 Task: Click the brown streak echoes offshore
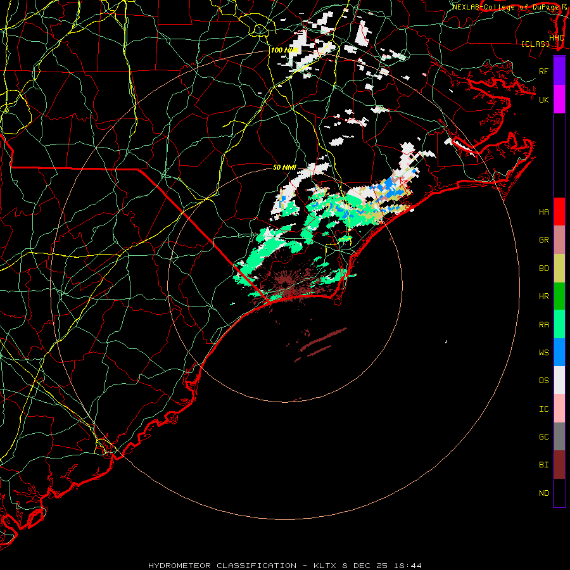pos(320,343)
